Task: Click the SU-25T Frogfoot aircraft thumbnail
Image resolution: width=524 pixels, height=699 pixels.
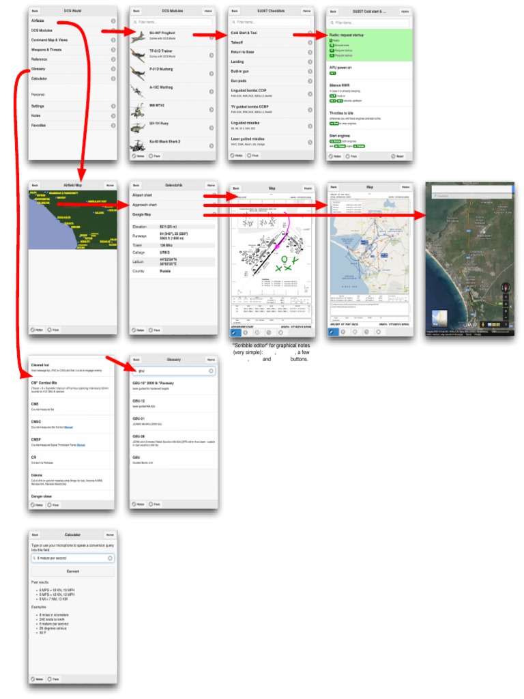Action: pyautogui.click(x=139, y=36)
